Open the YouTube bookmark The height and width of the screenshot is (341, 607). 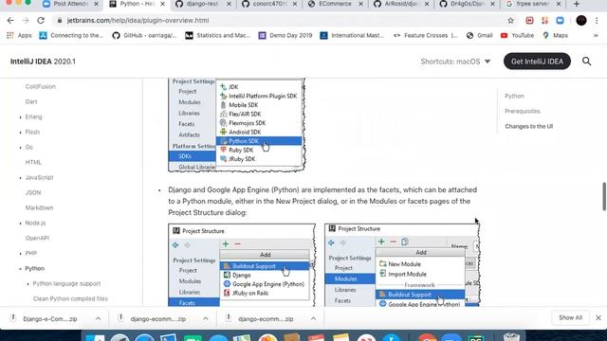coord(517,35)
